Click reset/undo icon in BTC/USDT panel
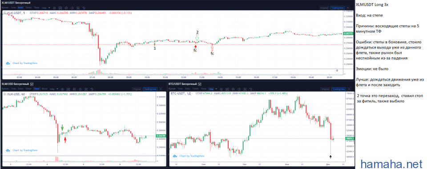The image size is (427, 169). pyautogui.click(x=251, y=89)
